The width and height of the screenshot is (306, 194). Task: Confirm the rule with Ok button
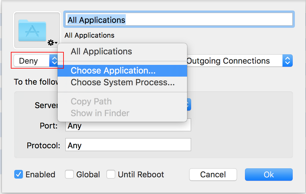269,175
